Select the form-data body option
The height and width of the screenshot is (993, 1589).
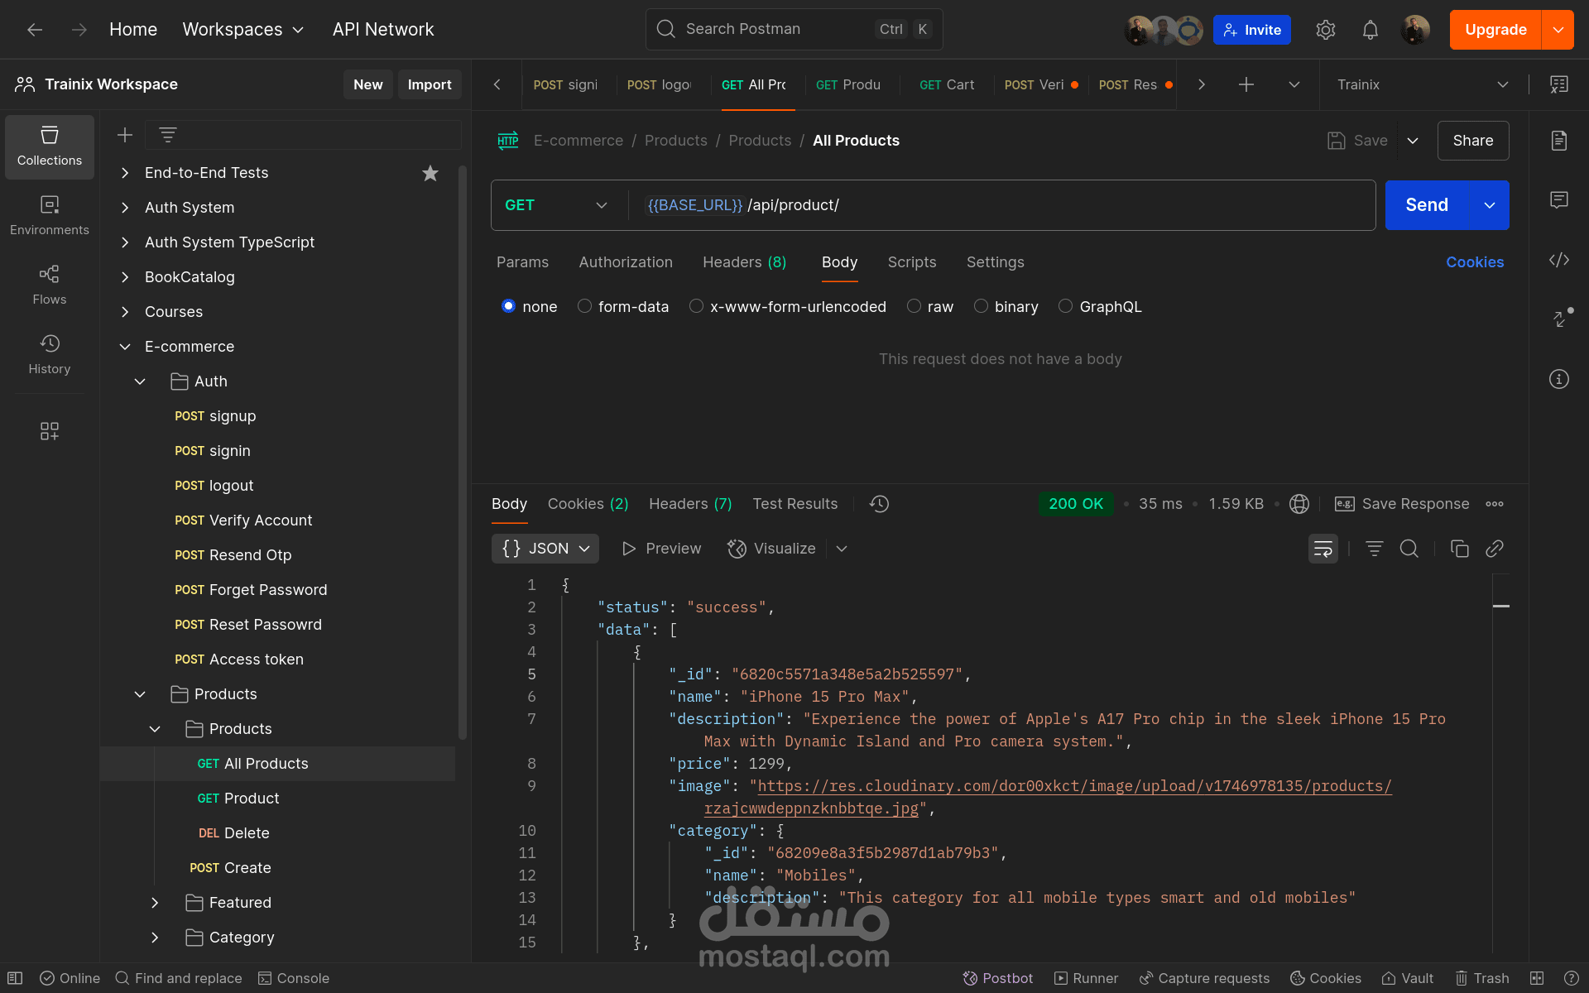pos(584,306)
